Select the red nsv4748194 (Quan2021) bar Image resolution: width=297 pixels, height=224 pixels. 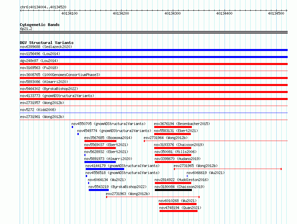point(179,211)
